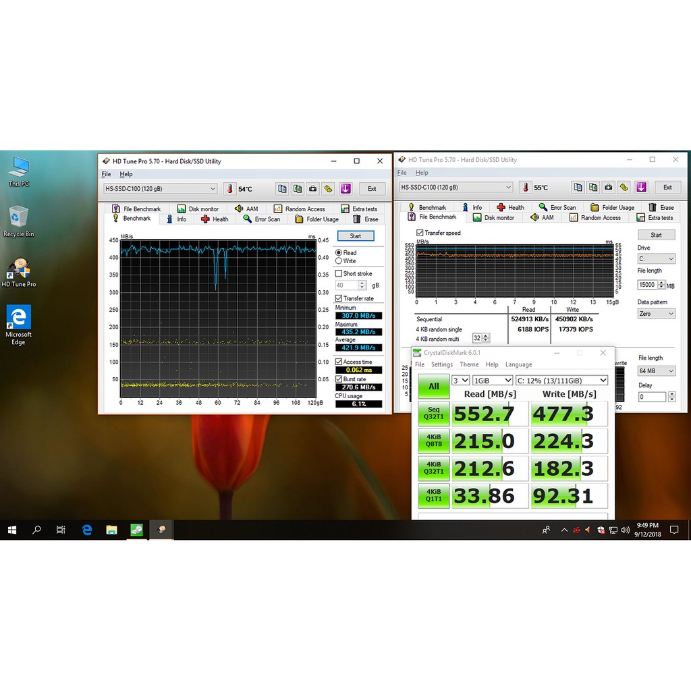Switch to HD Tune Pro taskbar icon
The height and width of the screenshot is (691, 691).
point(162,530)
